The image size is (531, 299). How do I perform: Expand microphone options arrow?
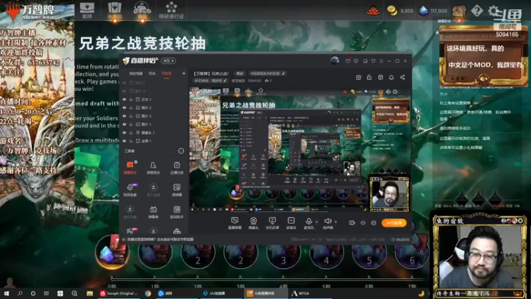pyautogui.click(x=317, y=222)
